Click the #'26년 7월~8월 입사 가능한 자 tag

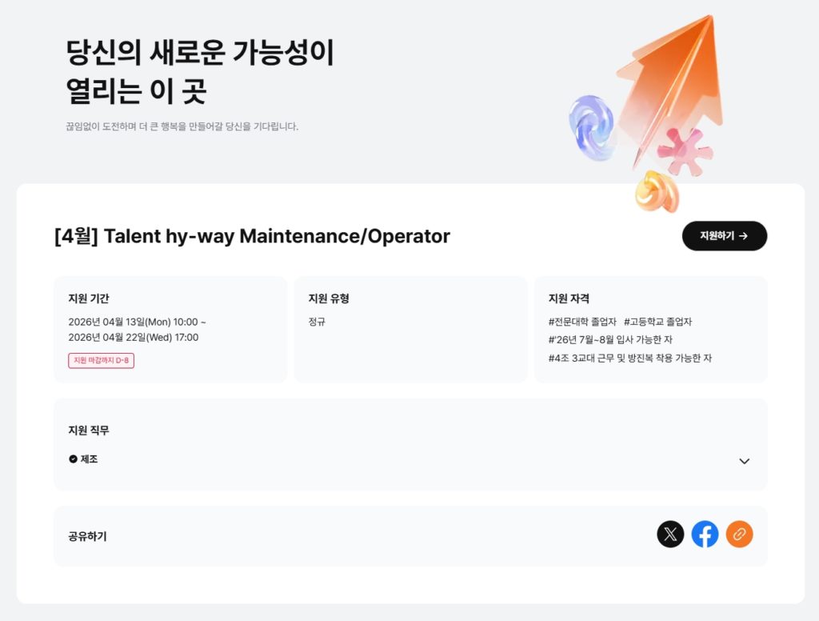(610, 339)
